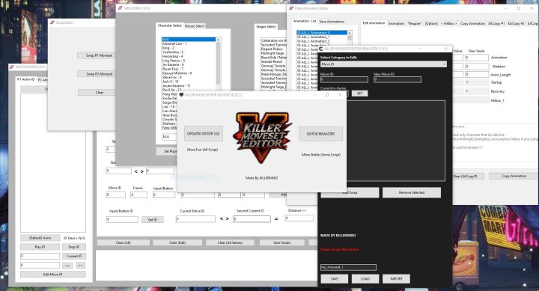The height and width of the screenshot is (291, 539).
Task: Open the Stages Select tab
Action: point(266,26)
